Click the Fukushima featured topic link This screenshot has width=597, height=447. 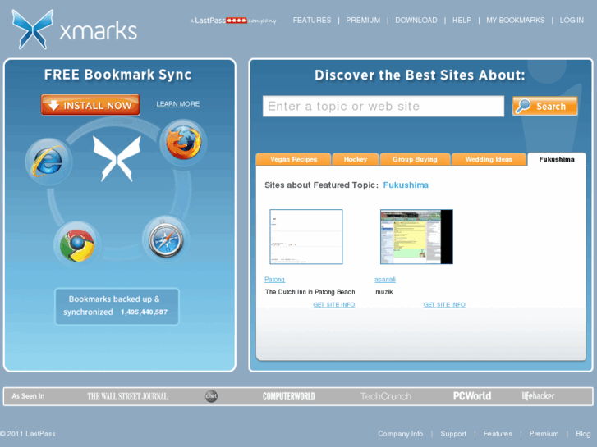click(x=406, y=185)
